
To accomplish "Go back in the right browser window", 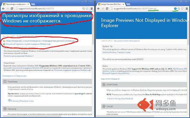I will point(99,9).
